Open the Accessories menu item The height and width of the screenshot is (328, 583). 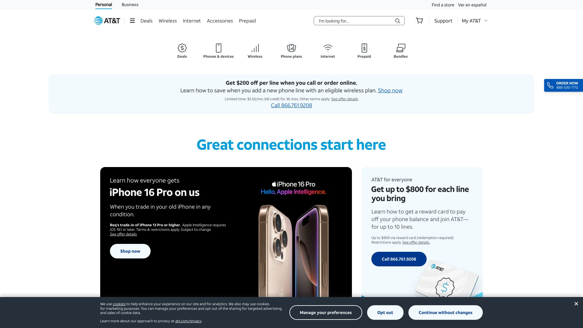(220, 21)
